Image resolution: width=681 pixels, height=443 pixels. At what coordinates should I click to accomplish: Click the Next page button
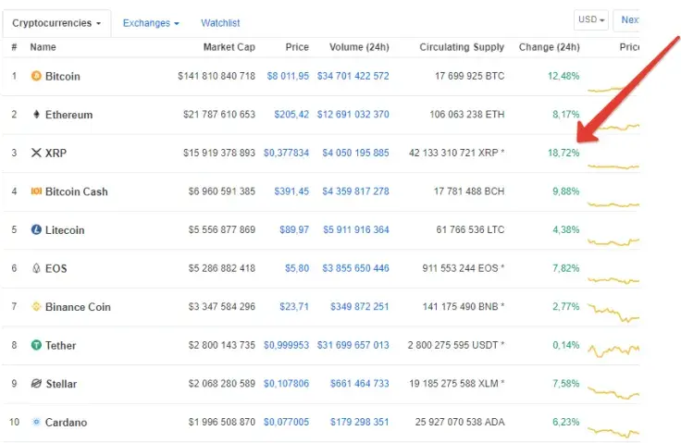(629, 20)
